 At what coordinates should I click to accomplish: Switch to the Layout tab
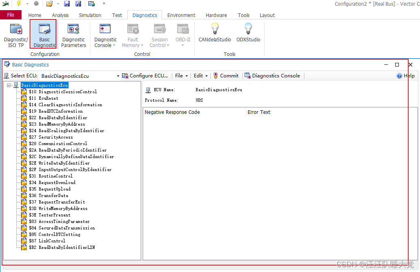pyautogui.click(x=267, y=15)
